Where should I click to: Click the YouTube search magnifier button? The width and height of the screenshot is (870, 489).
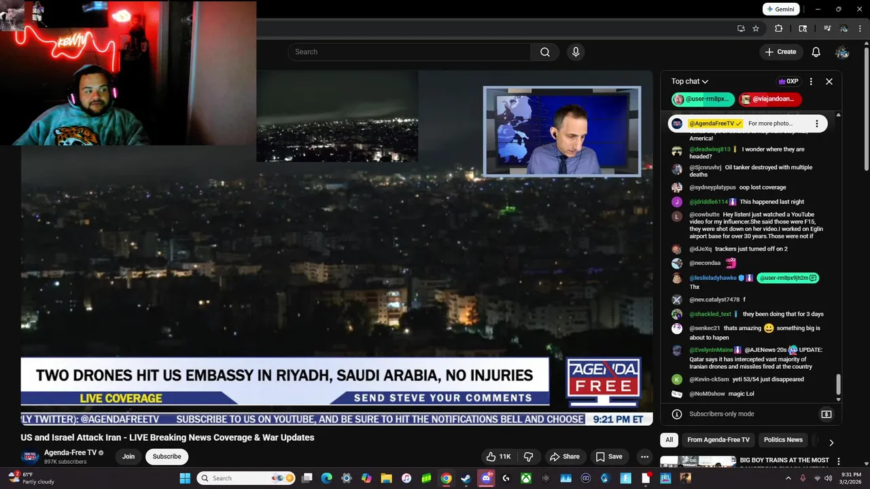[545, 52]
